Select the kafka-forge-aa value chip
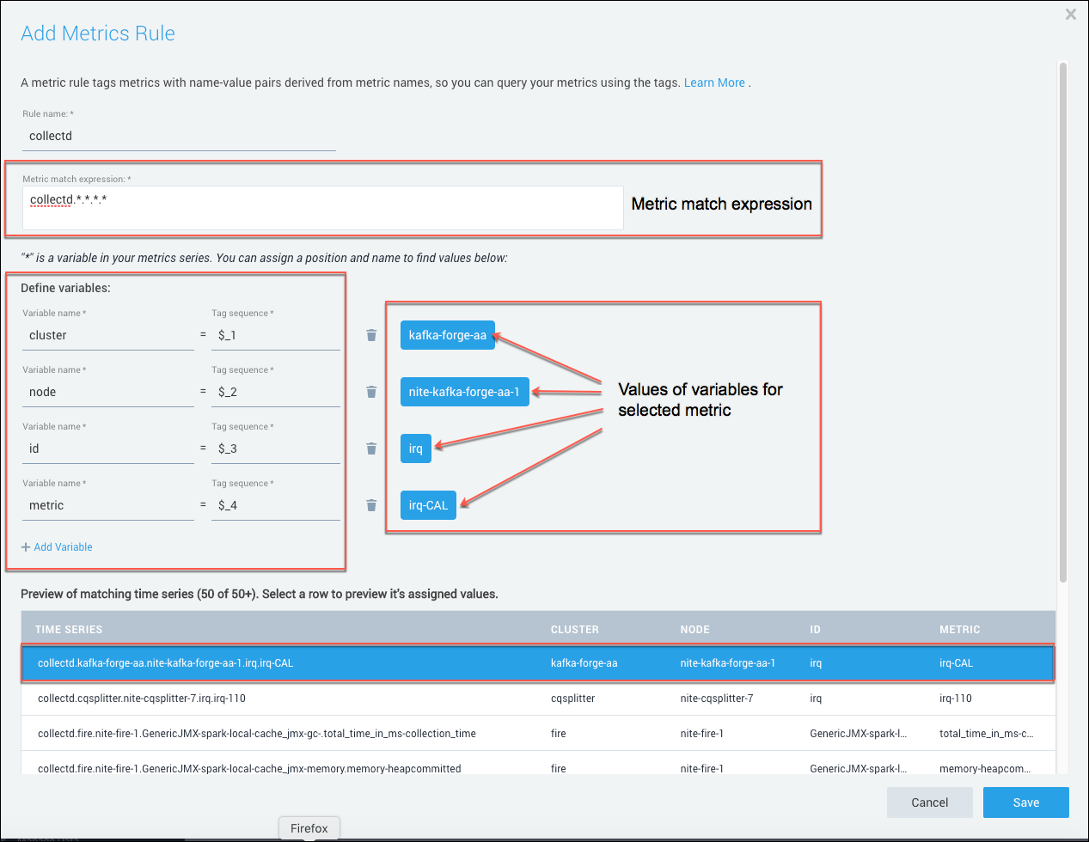This screenshot has height=842, width=1089. [447, 335]
